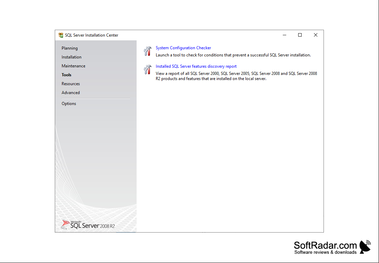Show the Resources section
This screenshot has height=263, width=379.
coord(71,84)
